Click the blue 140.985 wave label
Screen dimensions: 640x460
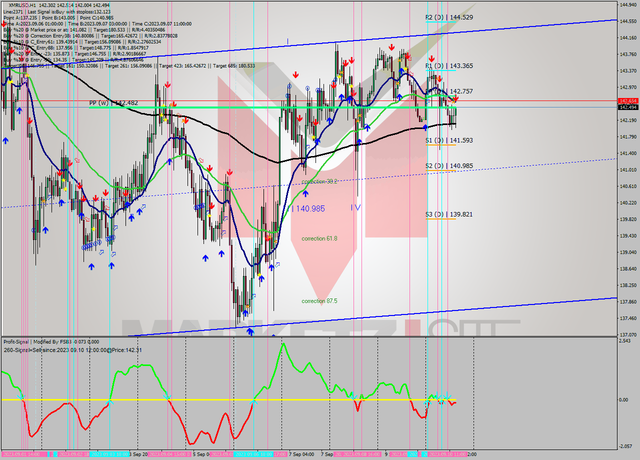pyautogui.click(x=306, y=208)
